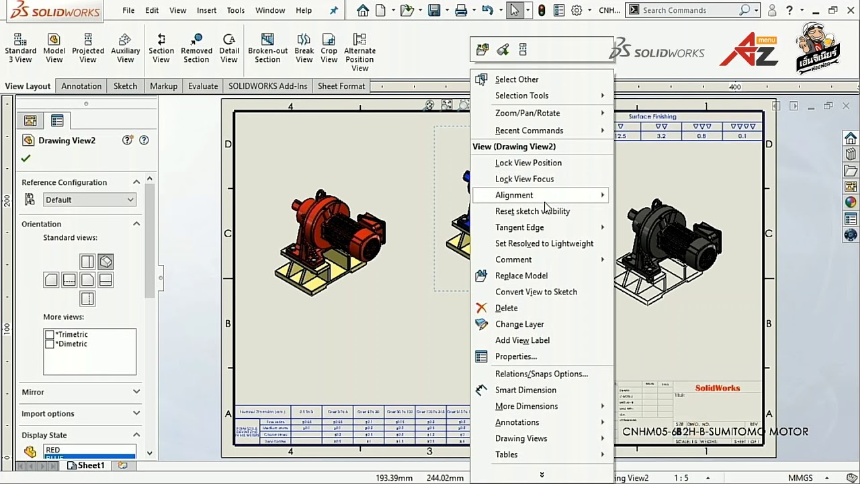Save the drawing
Viewport: 860px width, 484px height.
click(x=434, y=10)
